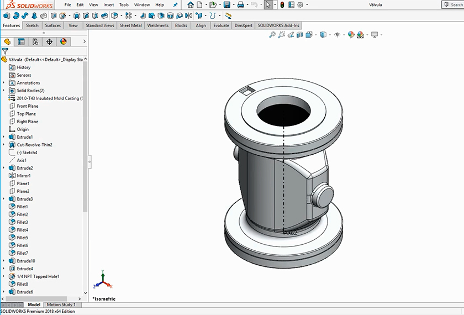464x315 pixels.
Task: Click the feature tree filter funnel icon
Action: (x=5, y=51)
